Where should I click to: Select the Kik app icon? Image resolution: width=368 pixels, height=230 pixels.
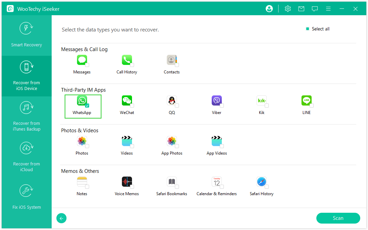click(x=261, y=100)
